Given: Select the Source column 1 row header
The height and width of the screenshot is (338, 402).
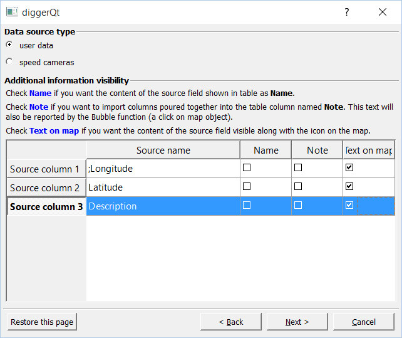Looking at the screenshot, I should click(x=46, y=169).
